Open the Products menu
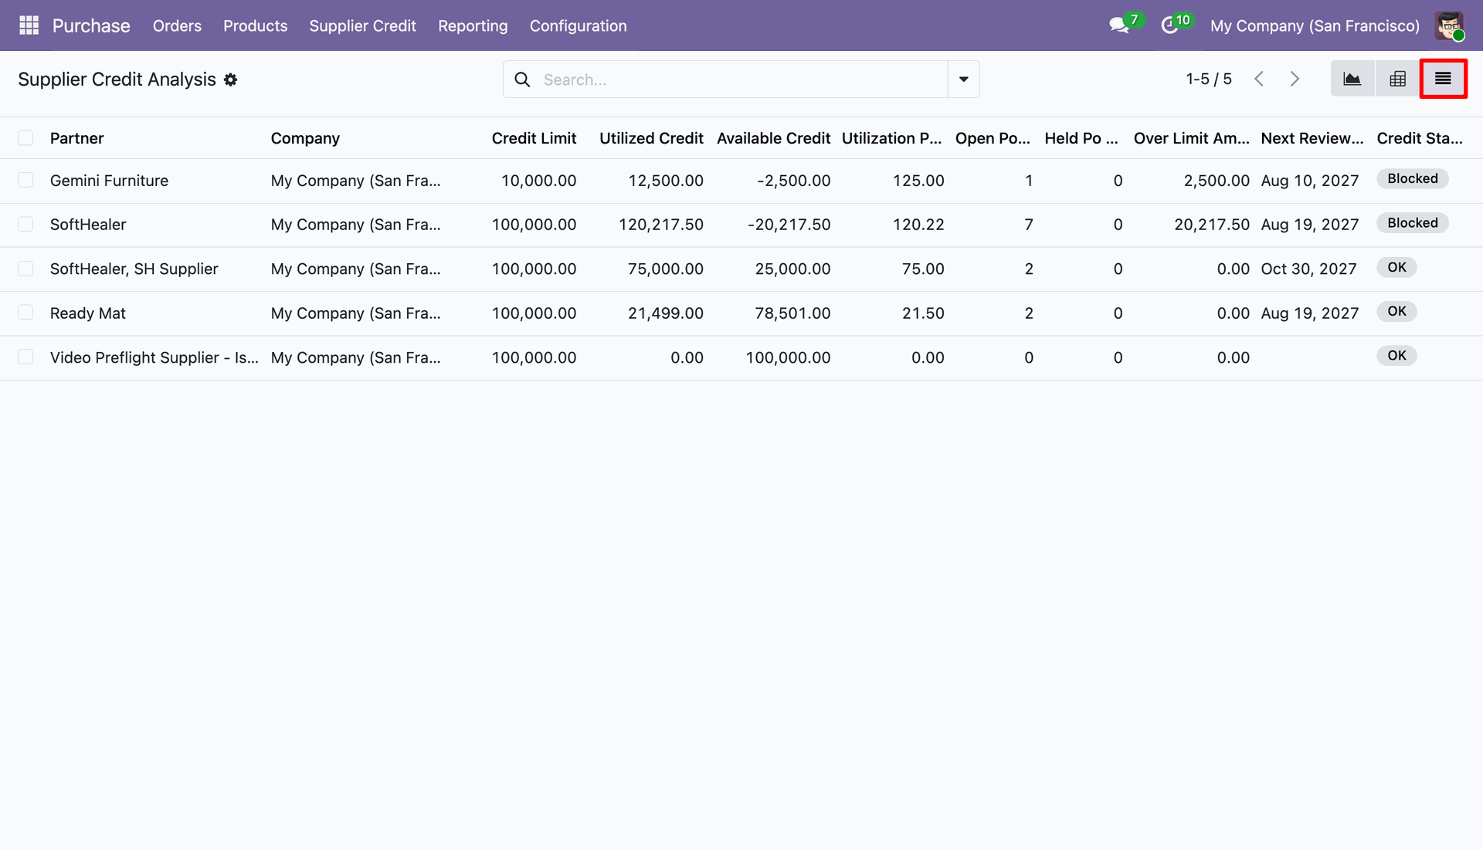 [x=255, y=25]
